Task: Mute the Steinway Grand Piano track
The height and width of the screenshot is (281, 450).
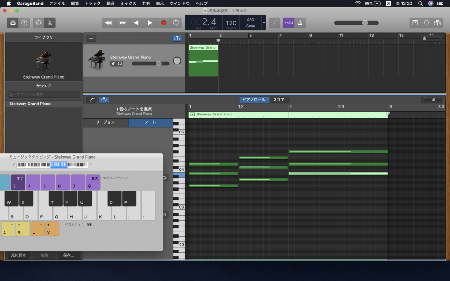Action: [x=113, y=63]
